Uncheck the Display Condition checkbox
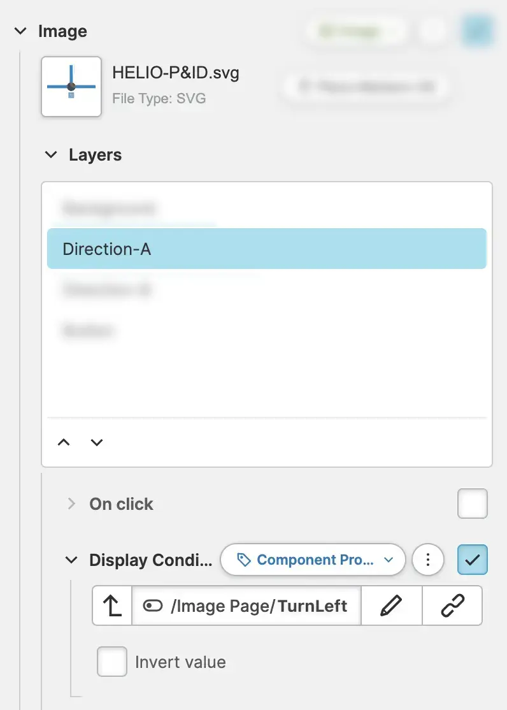Screen dimensions: 507x710 [x=472, y=560]
